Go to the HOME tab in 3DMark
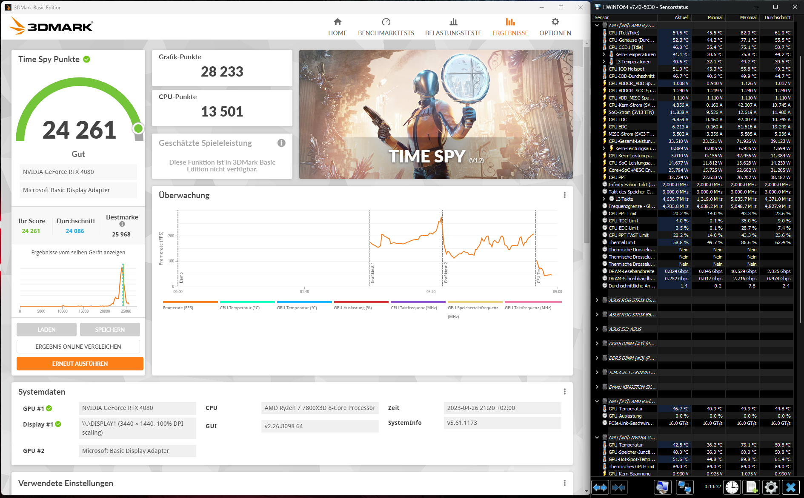This screenshot has height=498, width=804. 338,27
